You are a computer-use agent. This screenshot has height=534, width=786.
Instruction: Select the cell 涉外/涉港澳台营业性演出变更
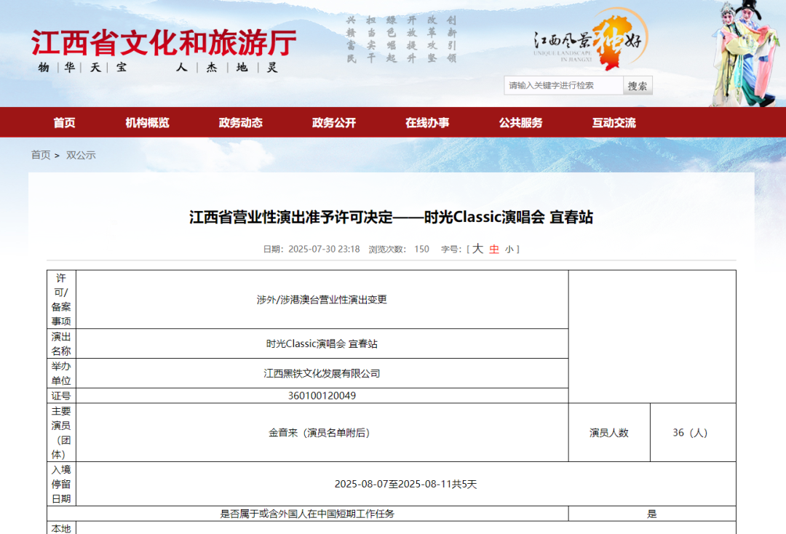tap(322, 300)
